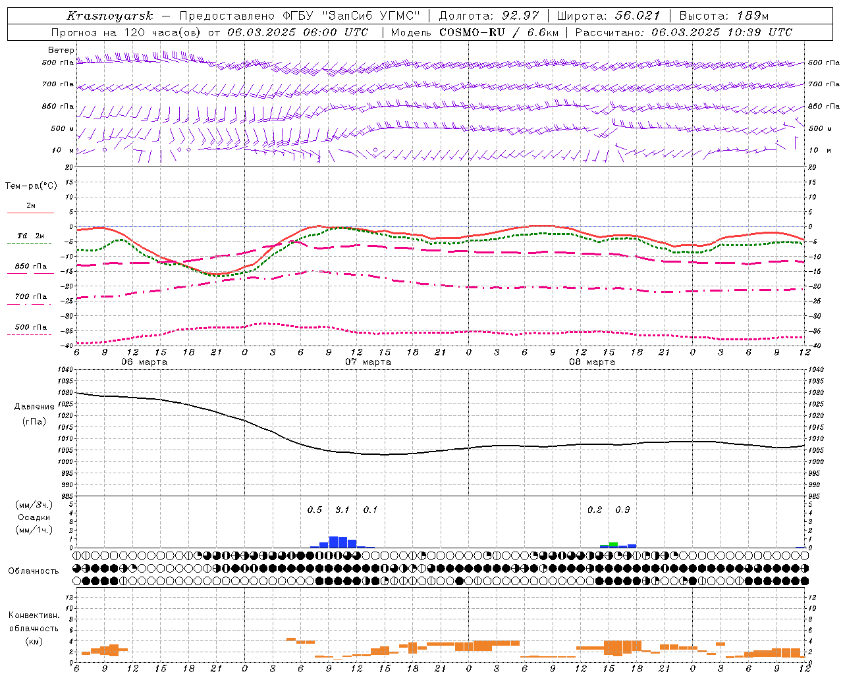Click the red 2м temperature legend line

coord(31,213)
